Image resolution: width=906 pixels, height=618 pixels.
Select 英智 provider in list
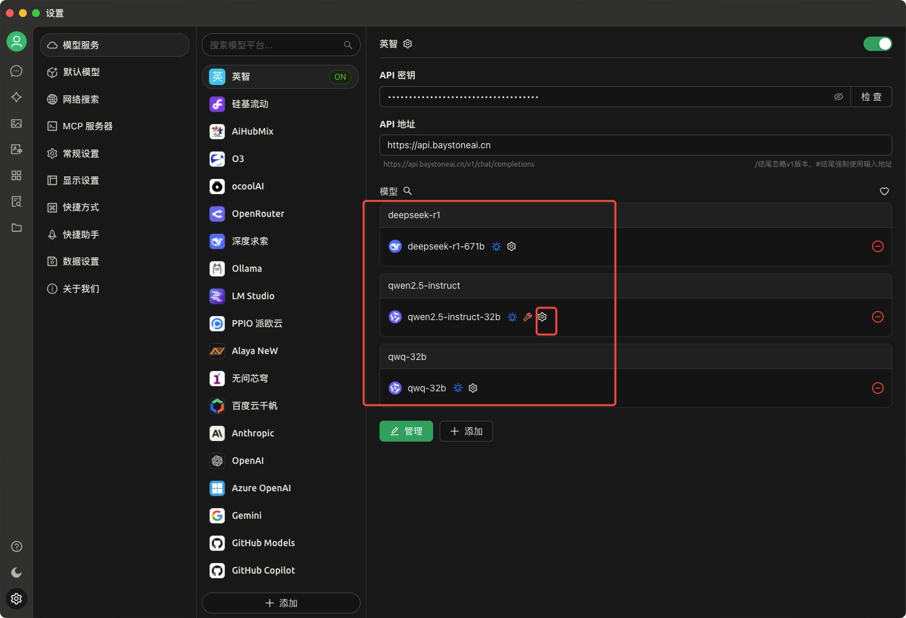[280, 76]
